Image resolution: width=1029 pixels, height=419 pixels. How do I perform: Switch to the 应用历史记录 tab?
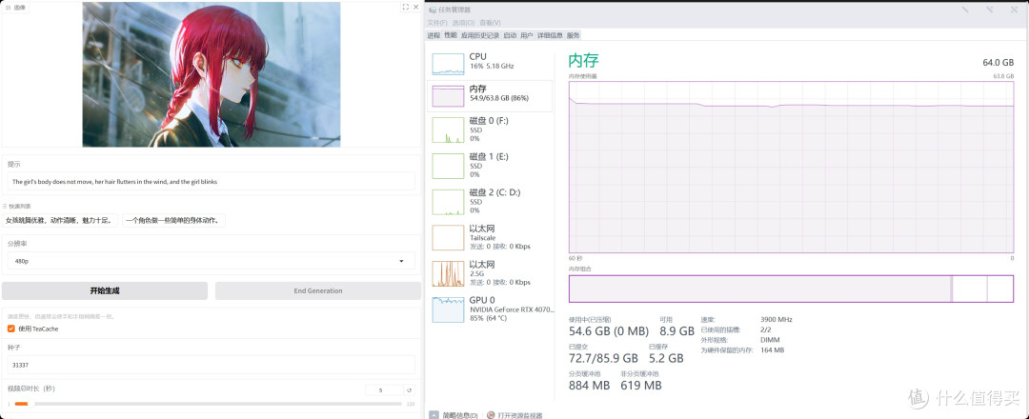(480, 35)
